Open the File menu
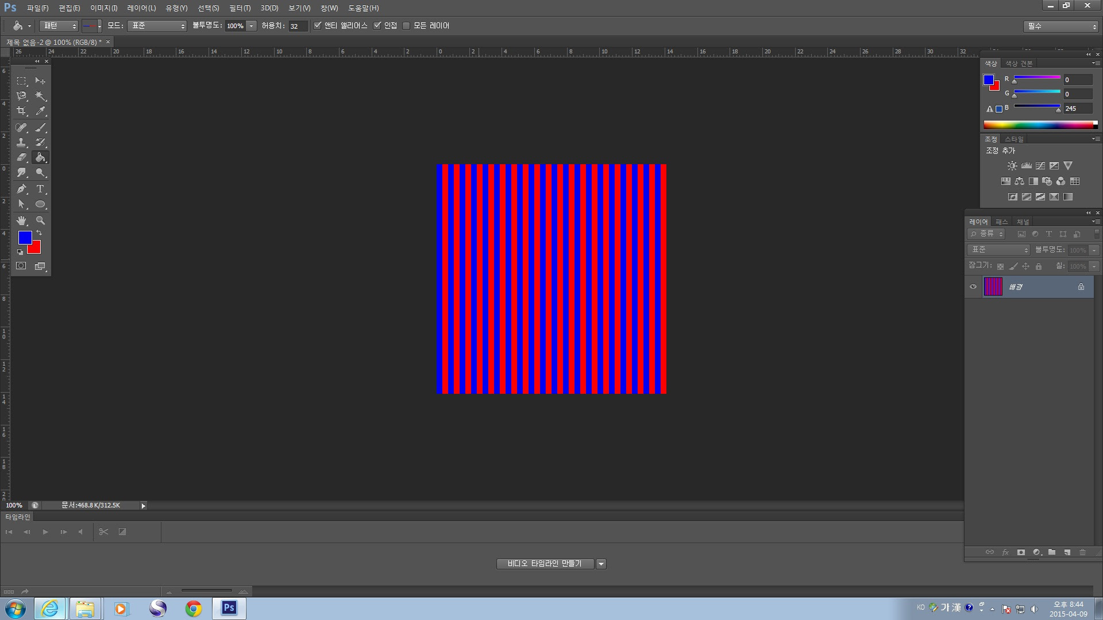 pyautogui.click(x=38, y=8)
